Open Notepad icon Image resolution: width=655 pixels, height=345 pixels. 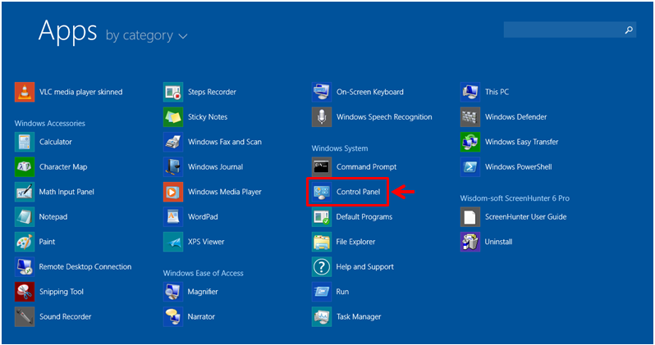(25, 217)
